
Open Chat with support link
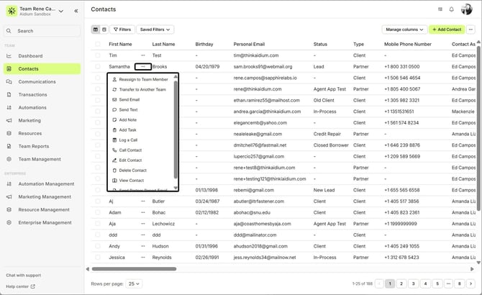pos(23,276)
